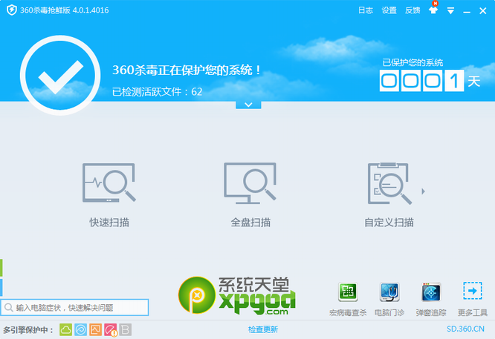The image size is (495, 339).
Task: Click the protected days counter
Action: click(421, 81)
